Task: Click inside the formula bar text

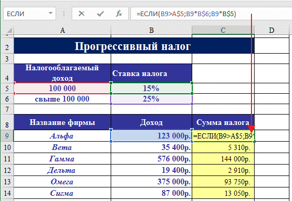Action: pos(186,14)
